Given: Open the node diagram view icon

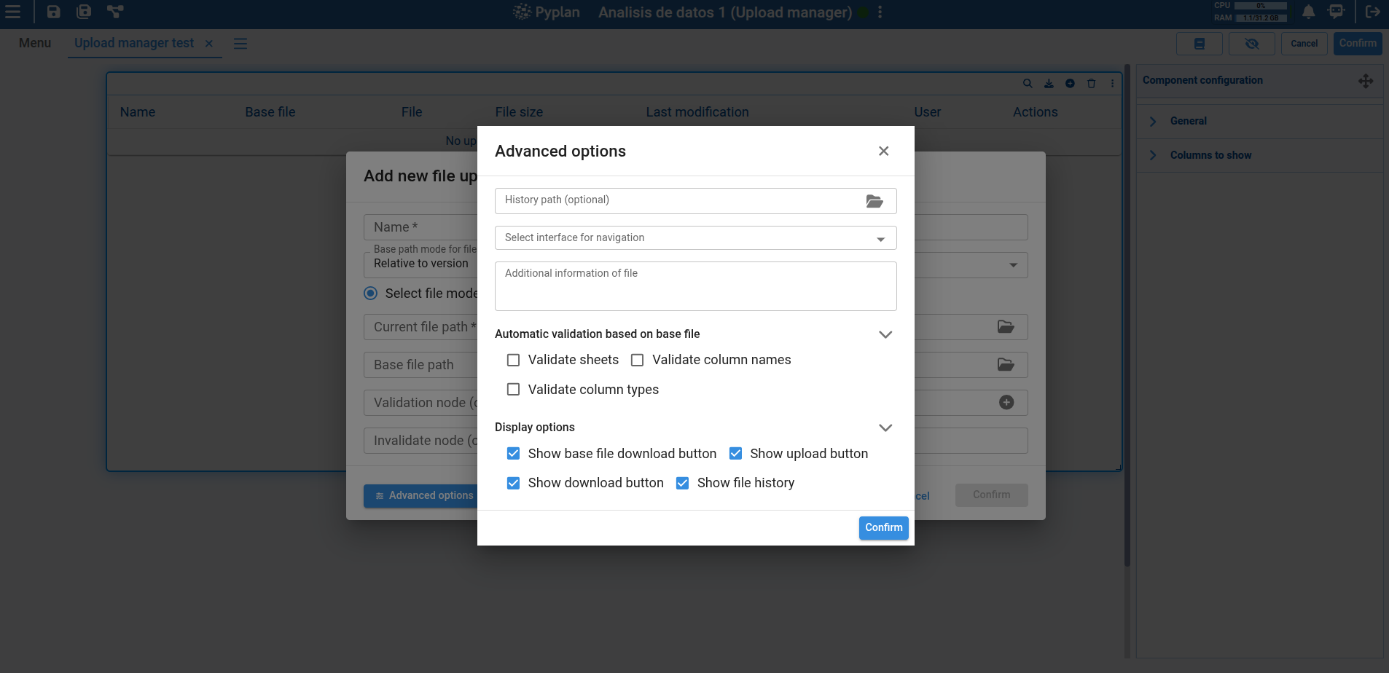Looking at the screenshot, I should click(115, 12).
